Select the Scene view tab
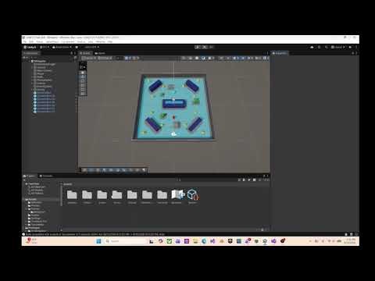This screenshot has height=281, width=375. point(85,53)
